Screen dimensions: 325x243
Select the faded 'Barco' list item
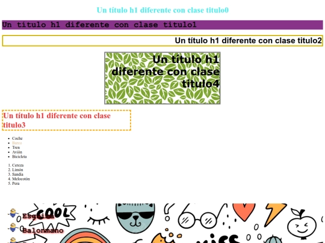pyautogui.click(x=17, y=143)
